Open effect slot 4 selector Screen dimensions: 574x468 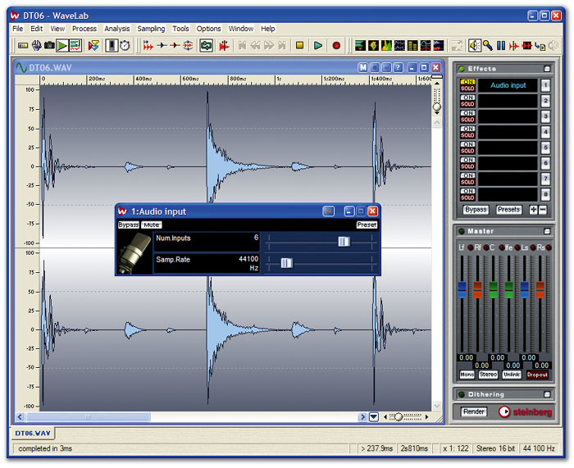(x=508, y=132)
